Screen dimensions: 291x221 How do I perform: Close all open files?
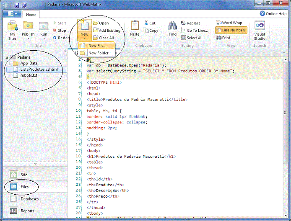[104, 38]
